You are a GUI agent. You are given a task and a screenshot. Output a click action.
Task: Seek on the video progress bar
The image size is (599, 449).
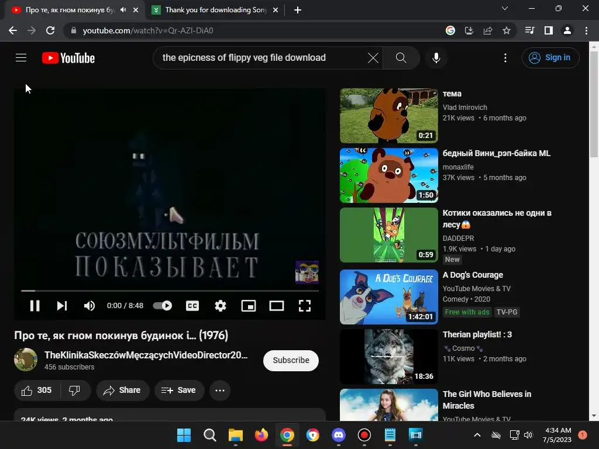point(170,291)
